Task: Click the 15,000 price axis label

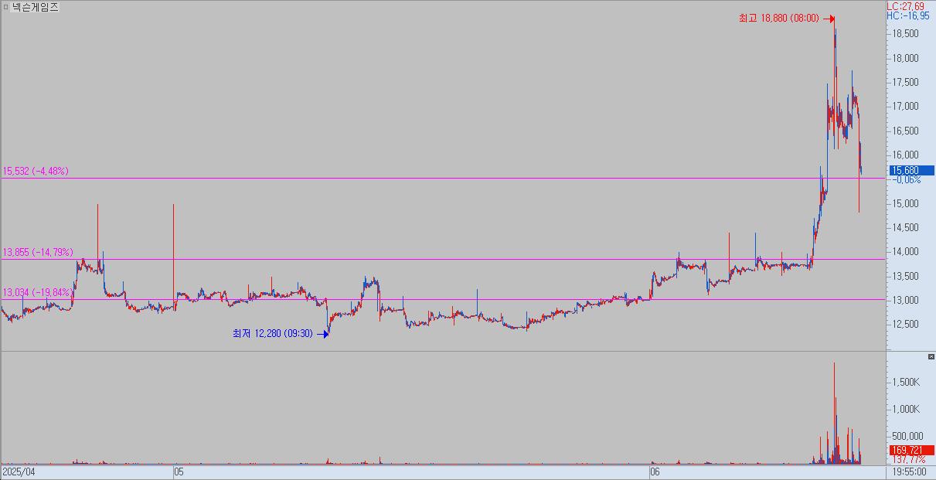Action: click(x=905, y=203)
